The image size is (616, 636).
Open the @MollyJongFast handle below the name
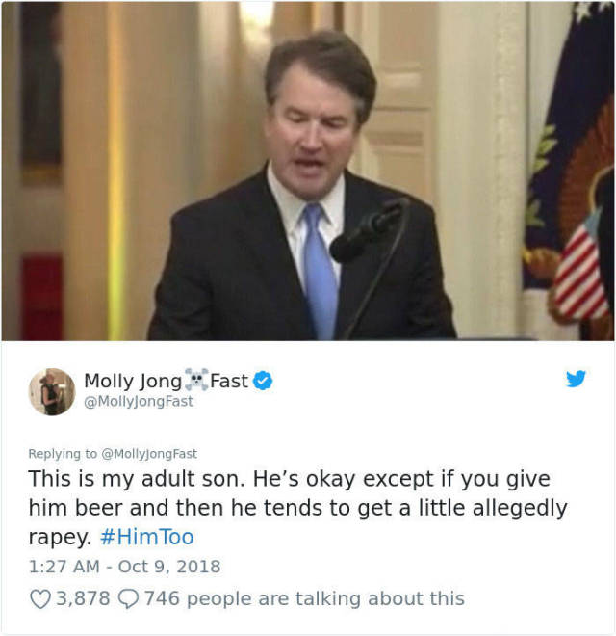[x=139, y=401]
